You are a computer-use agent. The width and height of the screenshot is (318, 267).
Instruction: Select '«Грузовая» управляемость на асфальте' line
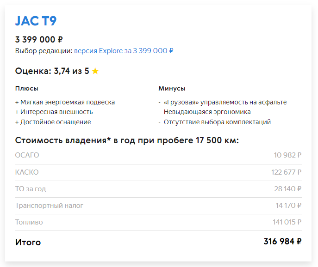point(223,102)
